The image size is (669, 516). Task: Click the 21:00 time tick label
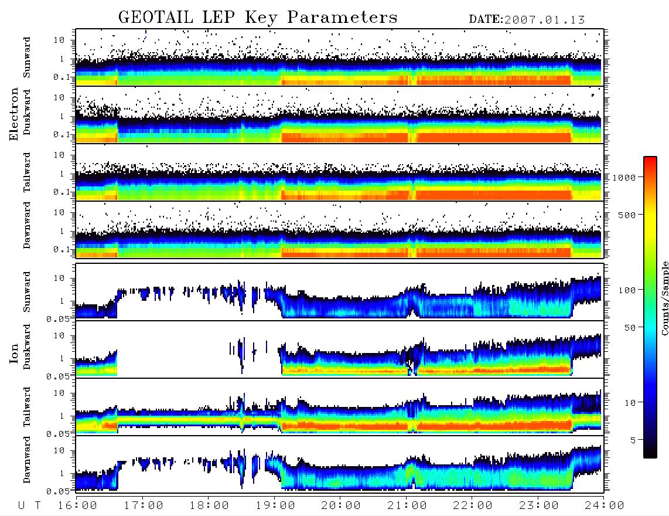point(407,505)
